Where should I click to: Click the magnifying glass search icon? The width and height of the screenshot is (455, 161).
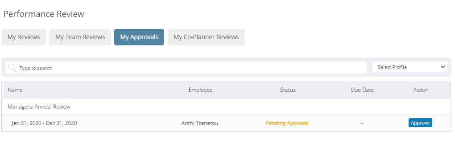pos(12,68)
